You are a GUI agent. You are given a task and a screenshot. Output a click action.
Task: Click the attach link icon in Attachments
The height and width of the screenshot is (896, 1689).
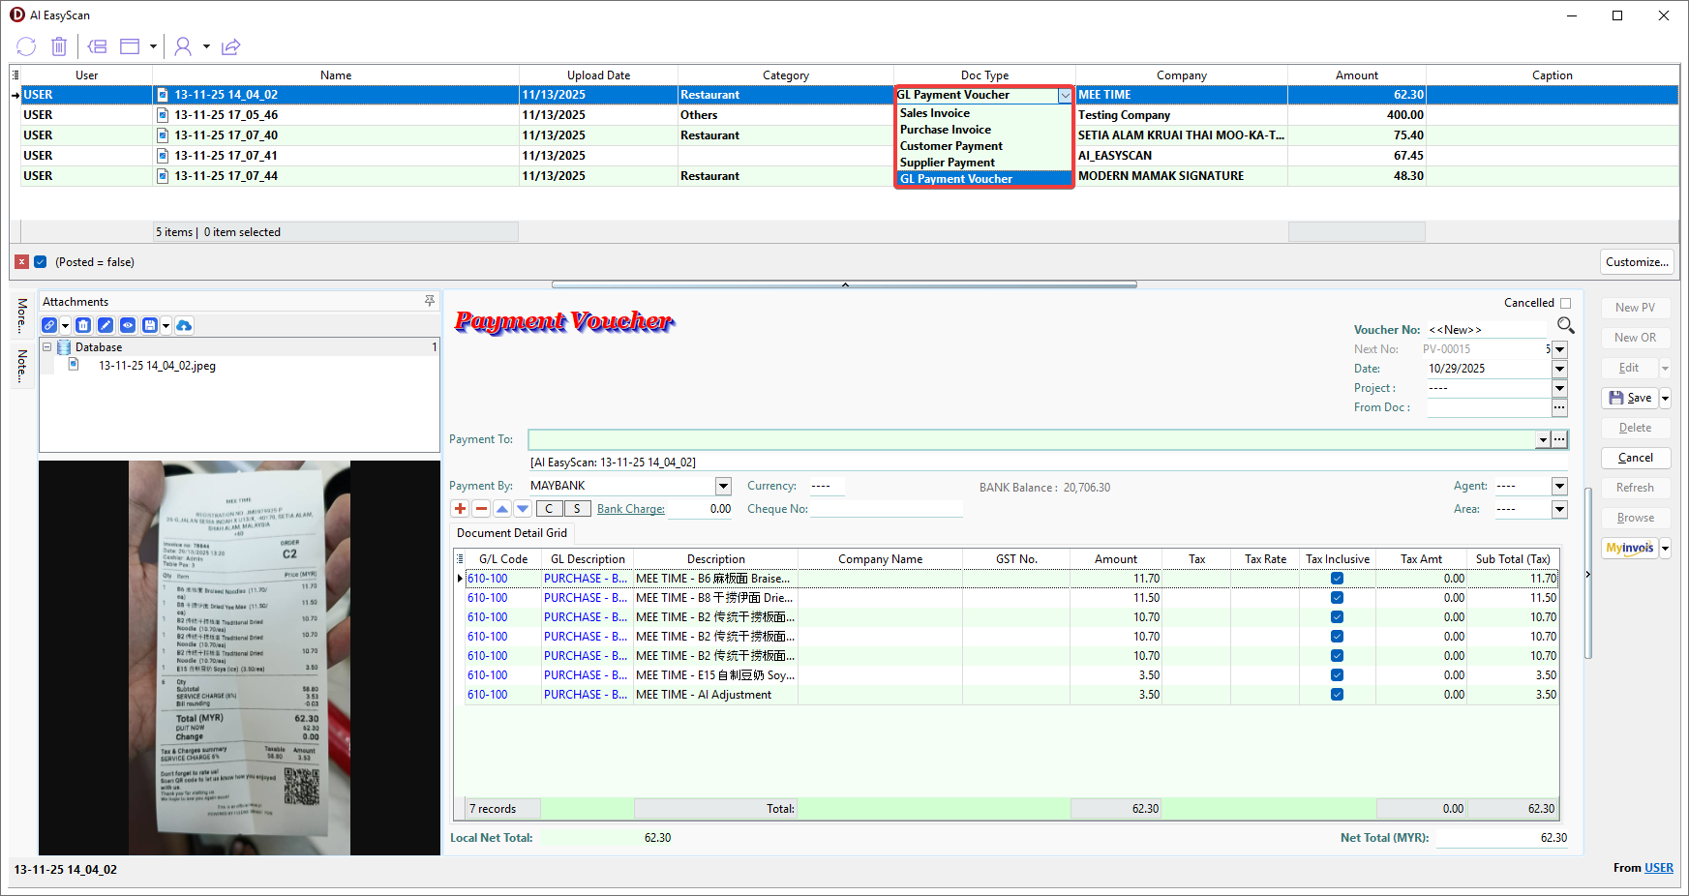pyautogui.click(x=49, y=326)
